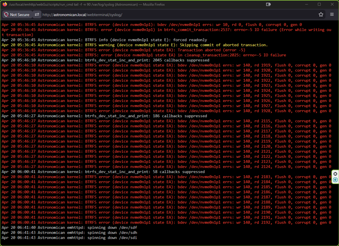
Task: Click the error line with 'rd 2121'
Action: coord(166,151)
